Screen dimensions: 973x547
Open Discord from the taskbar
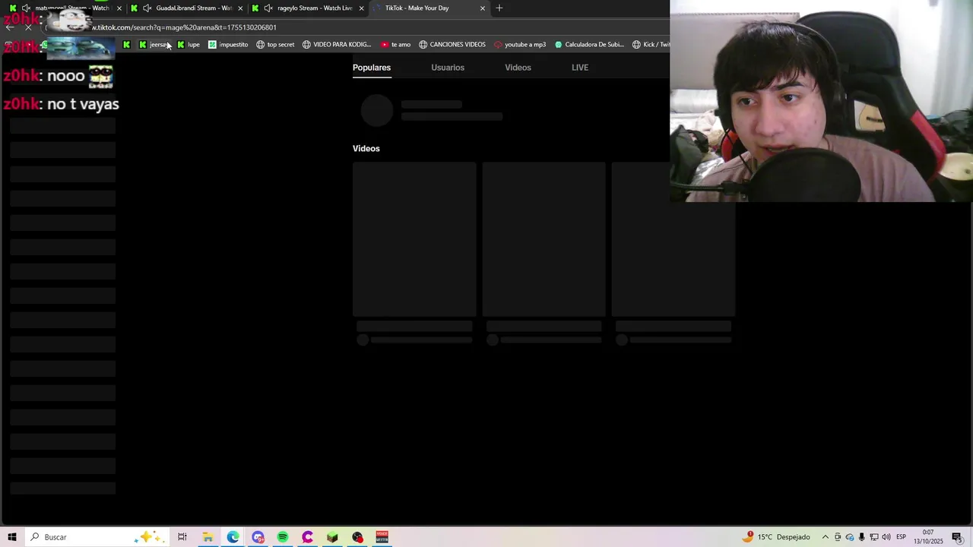click(258, 537)
